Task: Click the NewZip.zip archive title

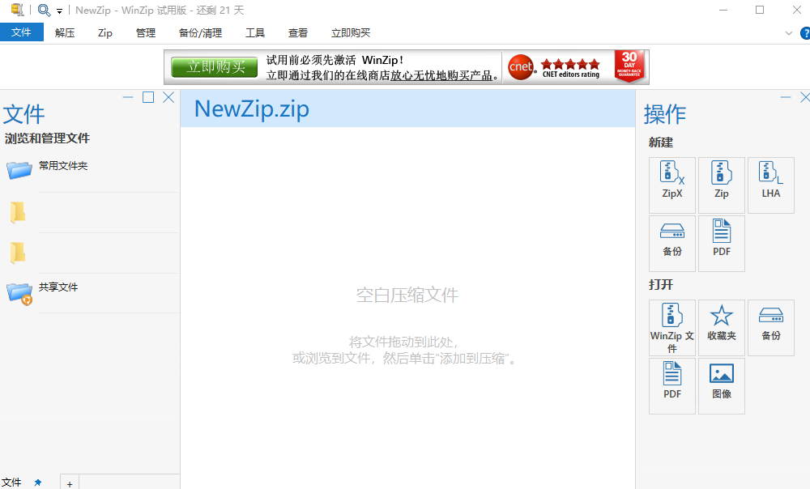Action: point(252,109)
